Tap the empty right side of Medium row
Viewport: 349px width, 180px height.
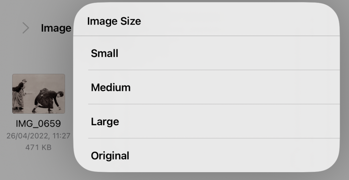[273, 87]
